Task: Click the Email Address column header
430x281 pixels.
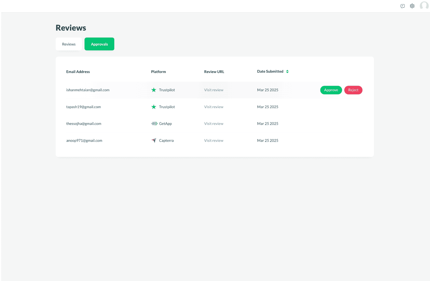Action: [78, 72]
